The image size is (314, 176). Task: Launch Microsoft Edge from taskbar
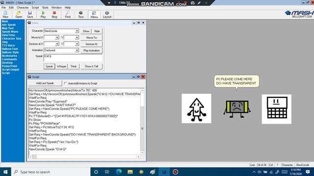119,172
